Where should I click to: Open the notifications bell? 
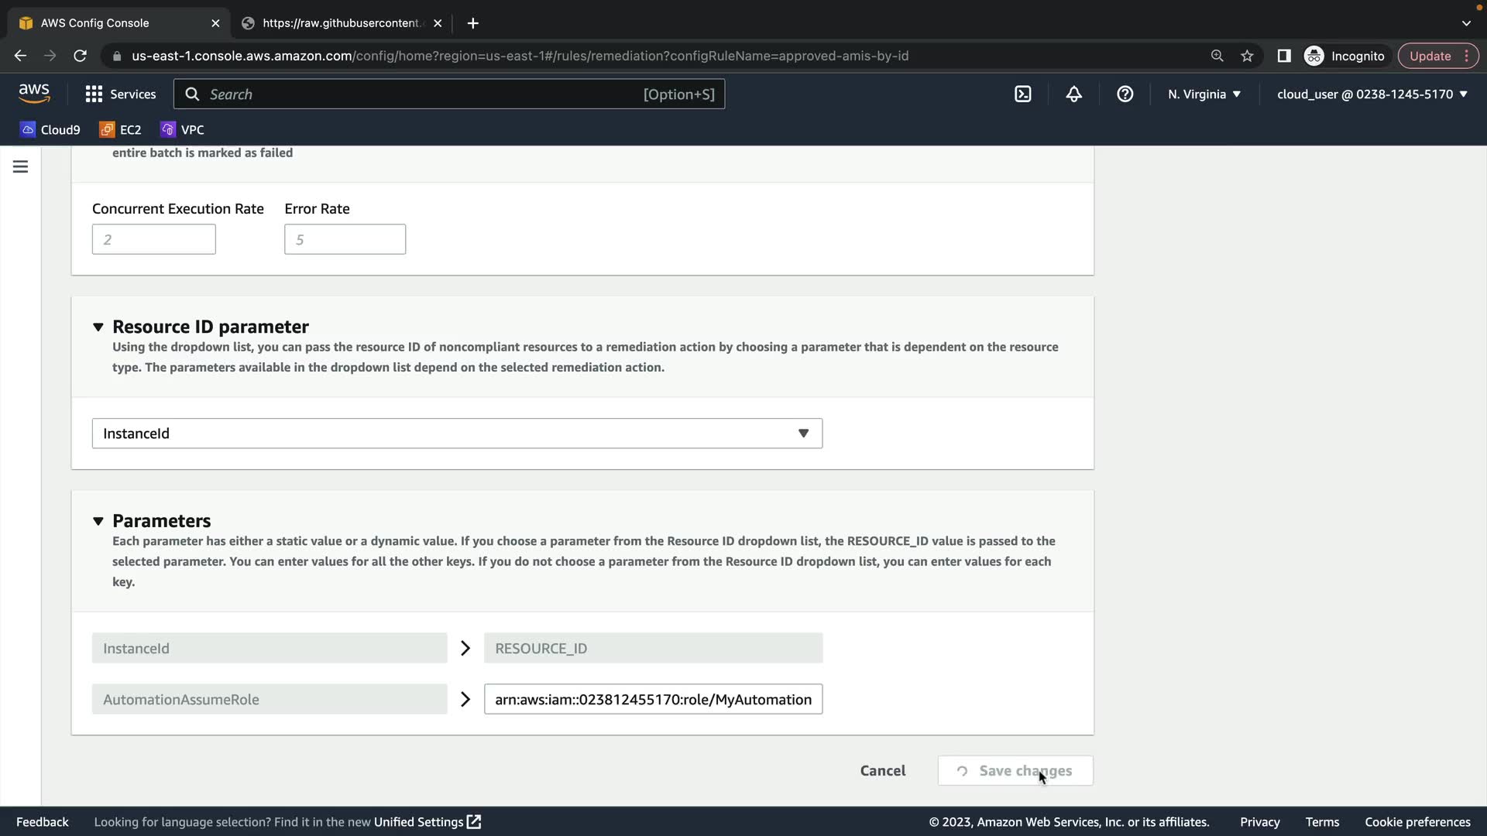(x=1073, y=94)
